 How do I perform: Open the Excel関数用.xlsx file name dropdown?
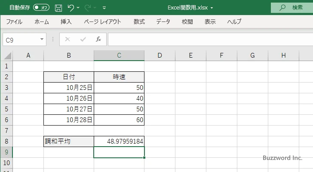[212, 8]
